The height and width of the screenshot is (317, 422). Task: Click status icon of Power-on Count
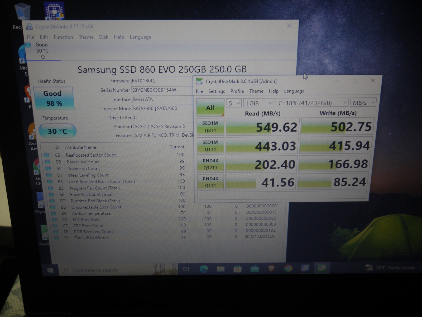click(48, 168)
